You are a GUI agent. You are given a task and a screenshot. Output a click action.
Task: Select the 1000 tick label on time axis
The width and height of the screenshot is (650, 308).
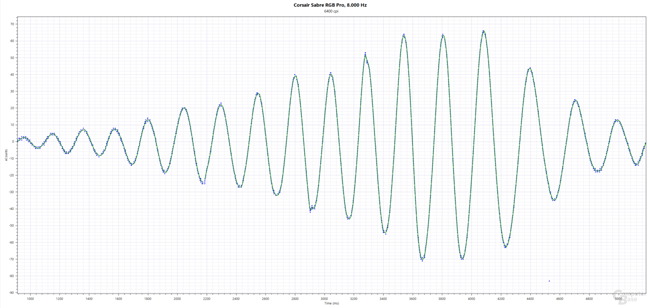point(30,299)
